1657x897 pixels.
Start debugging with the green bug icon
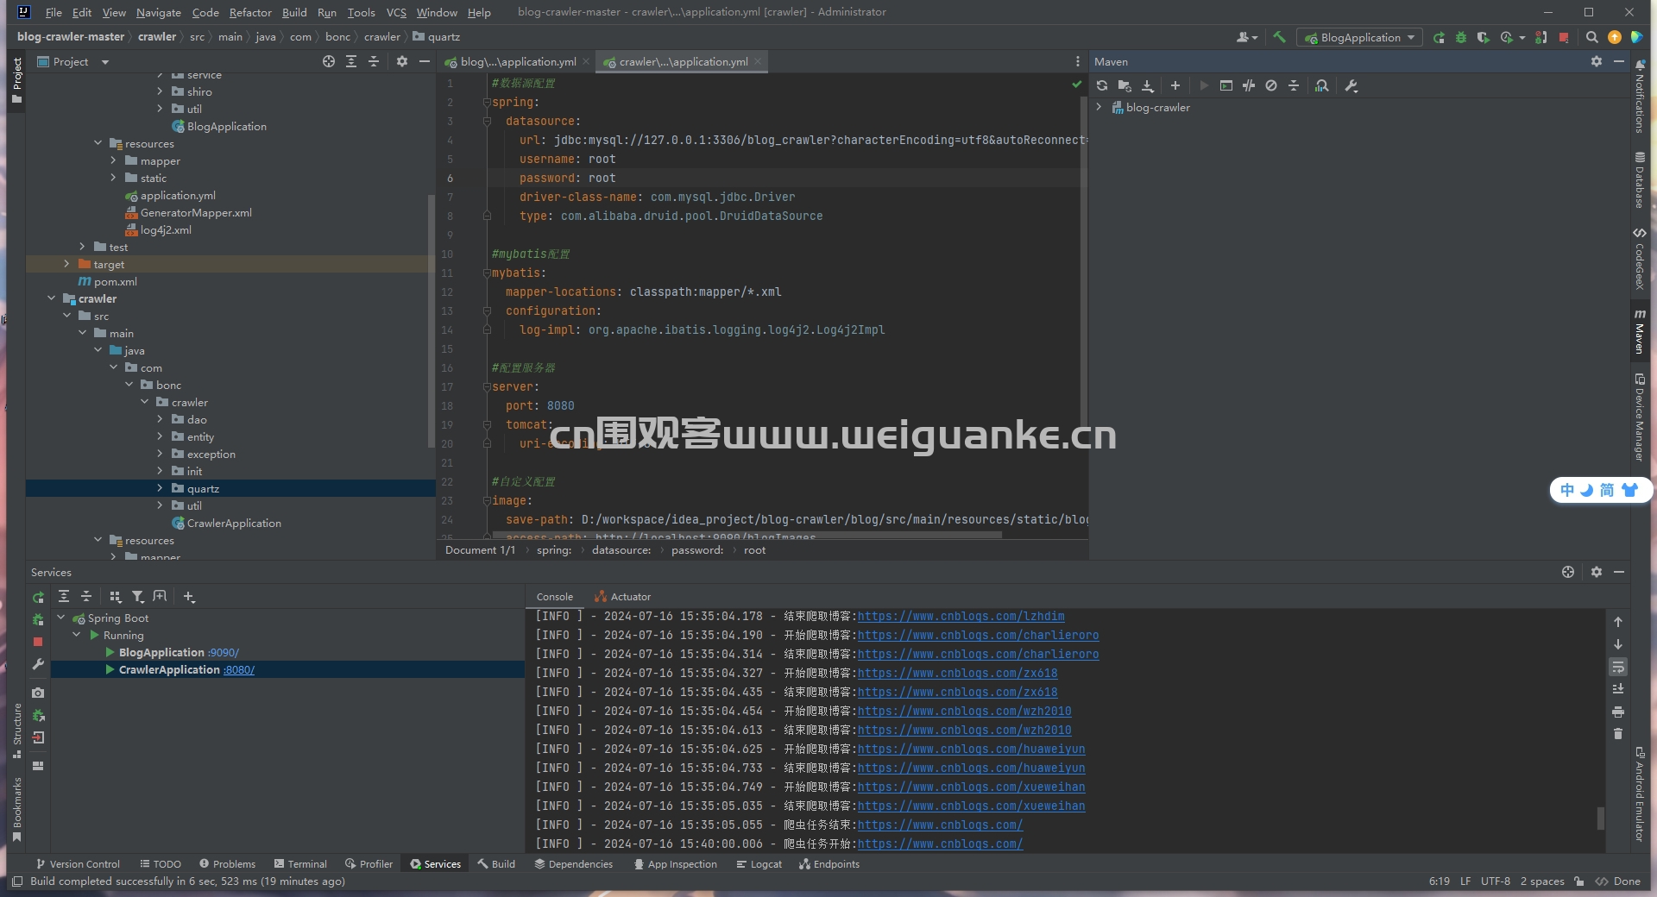[1461, 37]
